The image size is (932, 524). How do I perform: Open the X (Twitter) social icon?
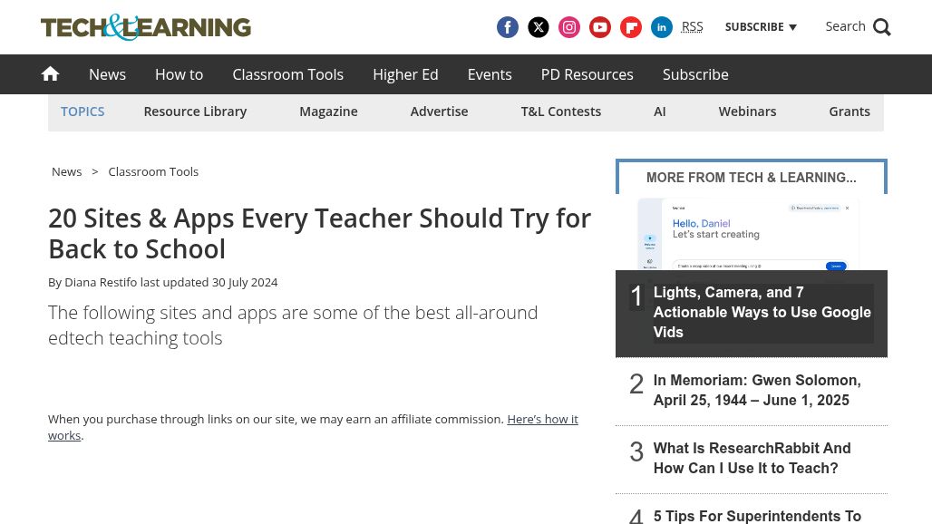point(538,27)
